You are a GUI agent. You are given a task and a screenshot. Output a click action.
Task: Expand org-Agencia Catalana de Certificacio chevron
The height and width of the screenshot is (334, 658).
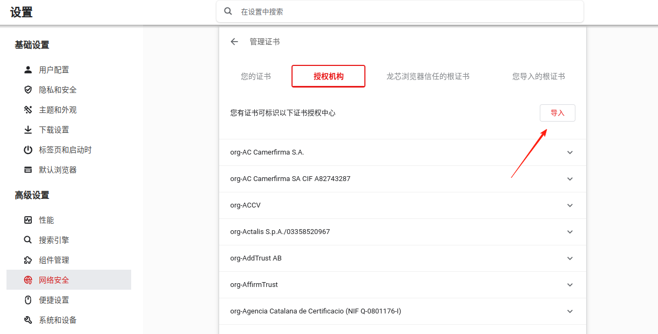click(570, 311)
